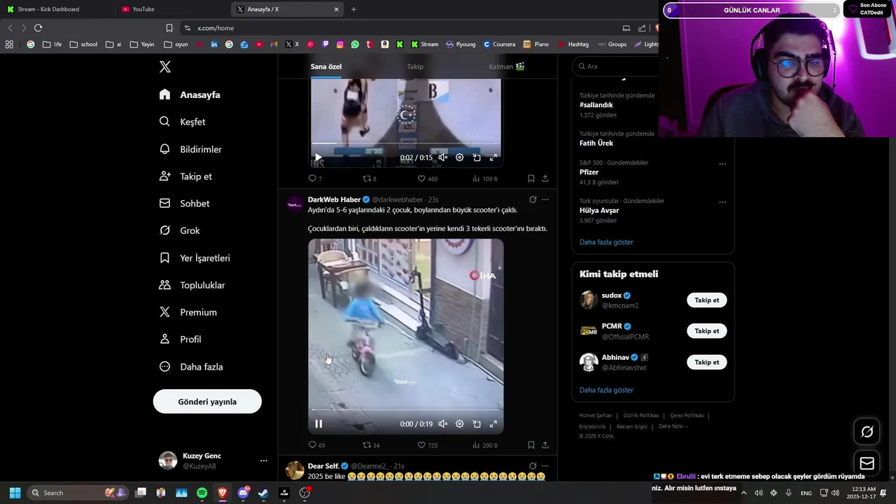
Task: Enter fullscreen on the top video
Action: click(x=493, y=157)
